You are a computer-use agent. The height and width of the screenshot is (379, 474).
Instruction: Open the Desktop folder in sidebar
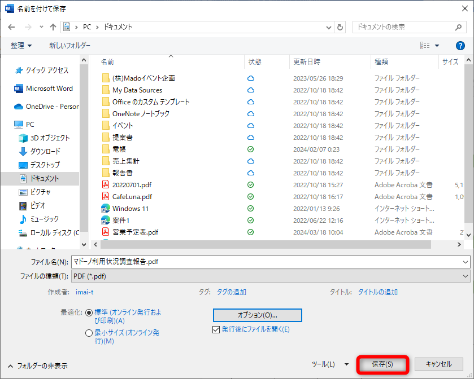click(40, 165)
